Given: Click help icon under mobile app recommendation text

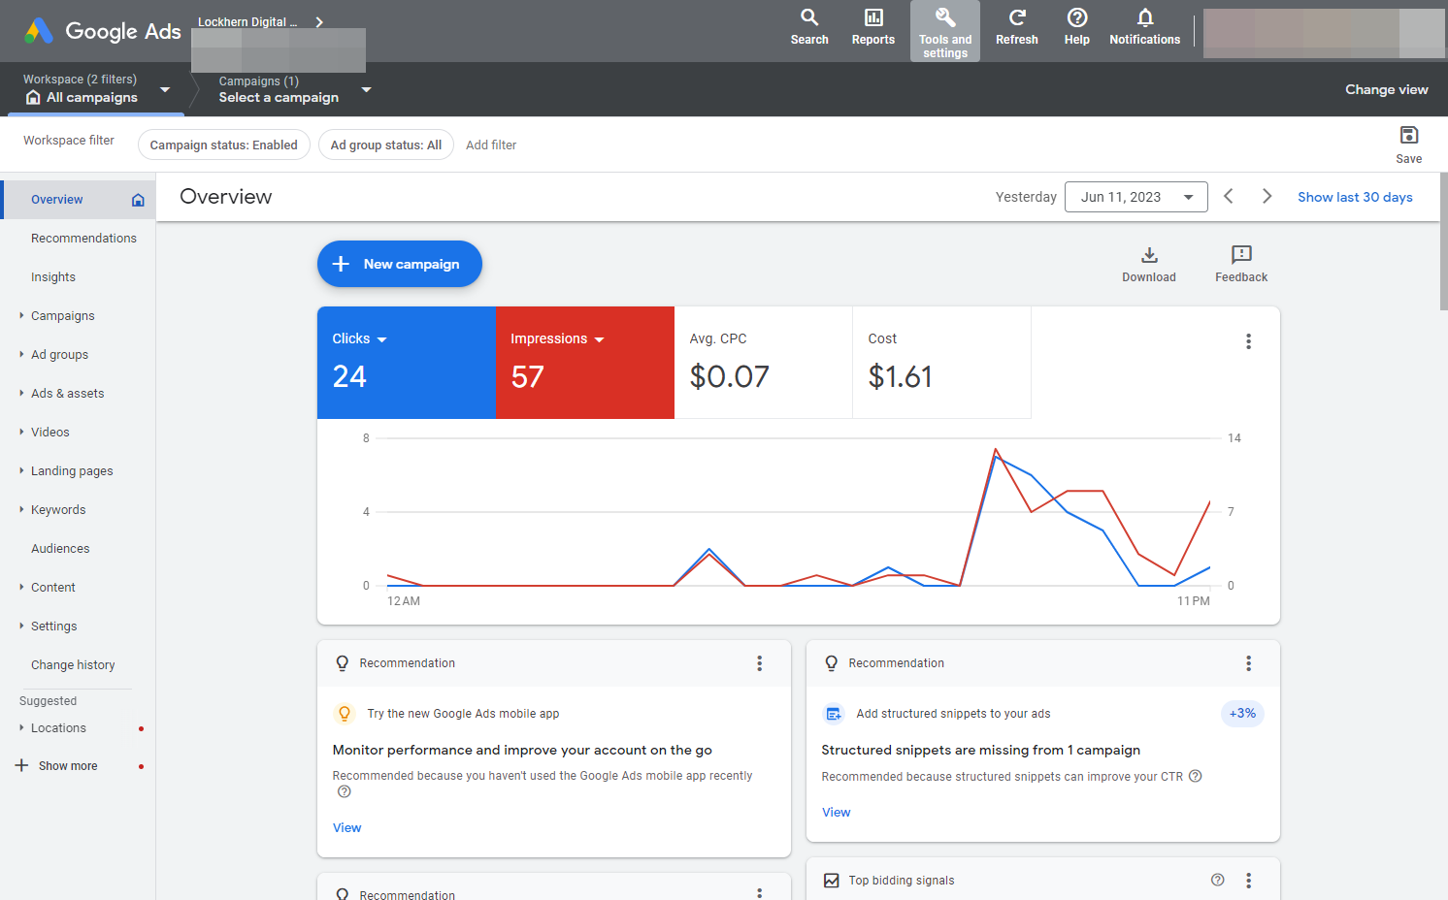Looking at the screenshot, I should pos(344,791).
